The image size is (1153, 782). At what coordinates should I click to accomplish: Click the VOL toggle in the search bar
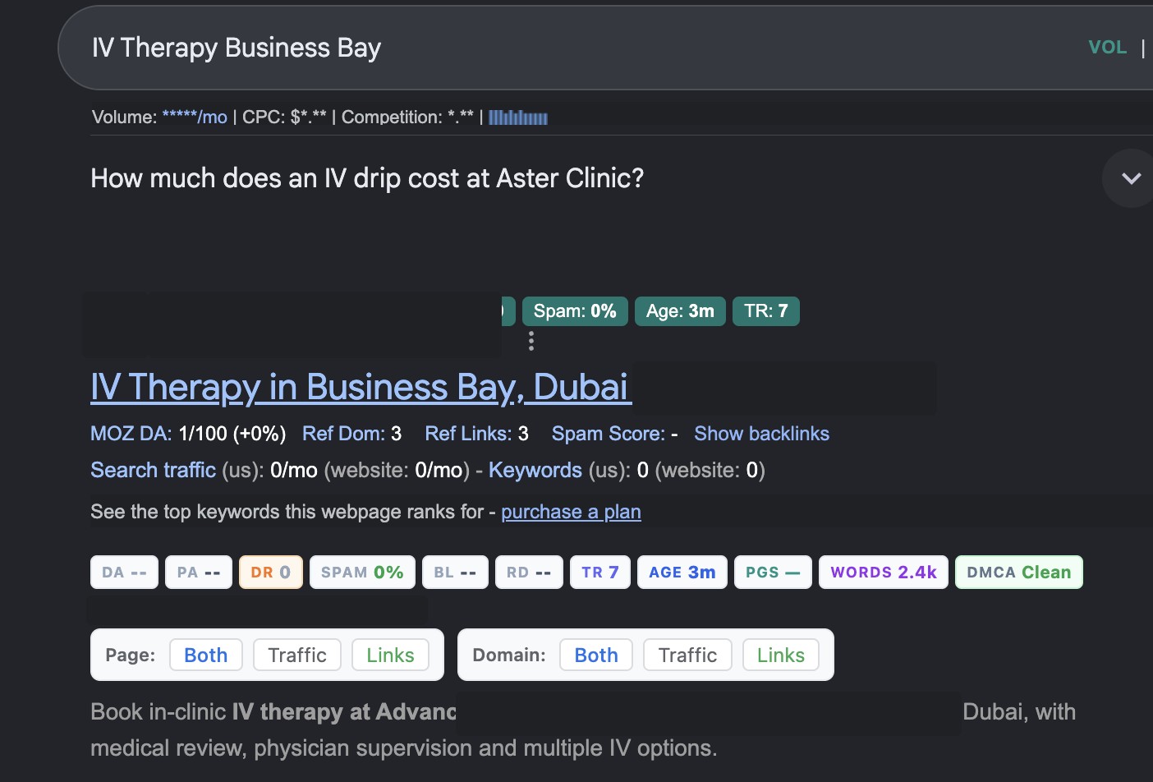tap(1107, 48)
